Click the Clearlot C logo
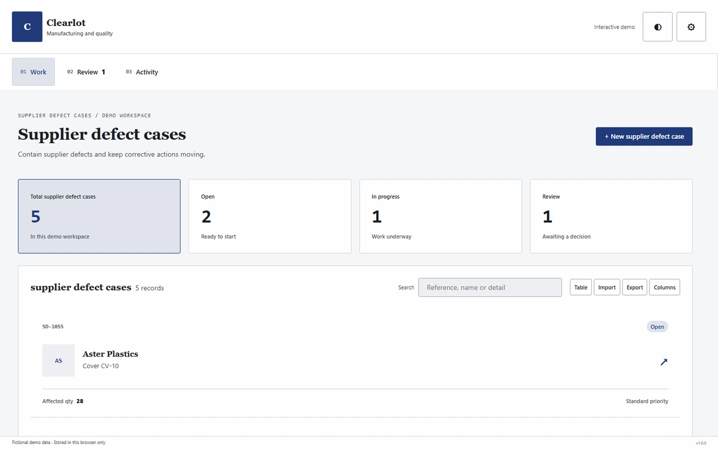 (x=27, y=27)
